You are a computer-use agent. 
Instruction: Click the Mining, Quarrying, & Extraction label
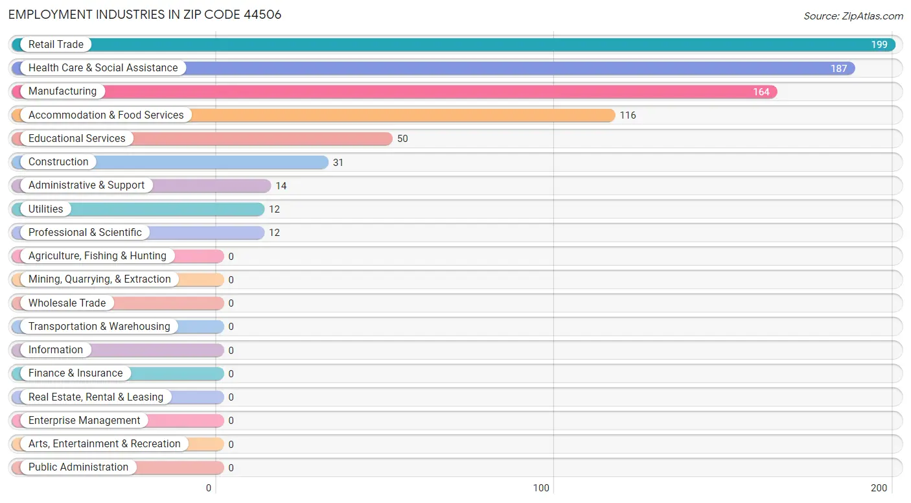tap(100, 279)
